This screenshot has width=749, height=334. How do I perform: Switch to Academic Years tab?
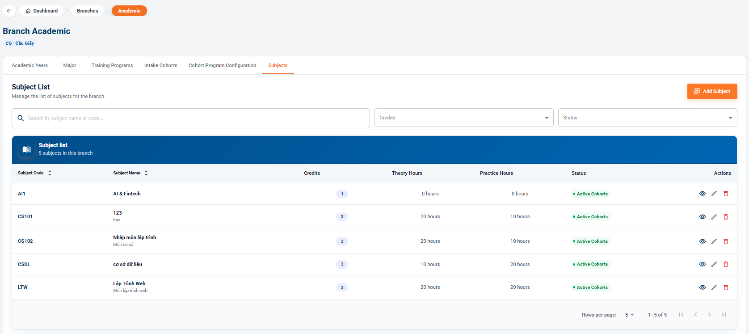(30, 65)
